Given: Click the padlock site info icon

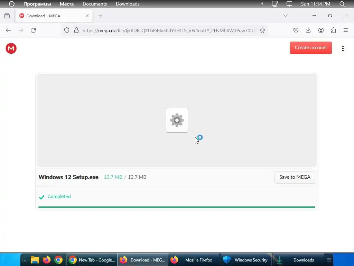Looking at the screenshot, I should (76, 30).
